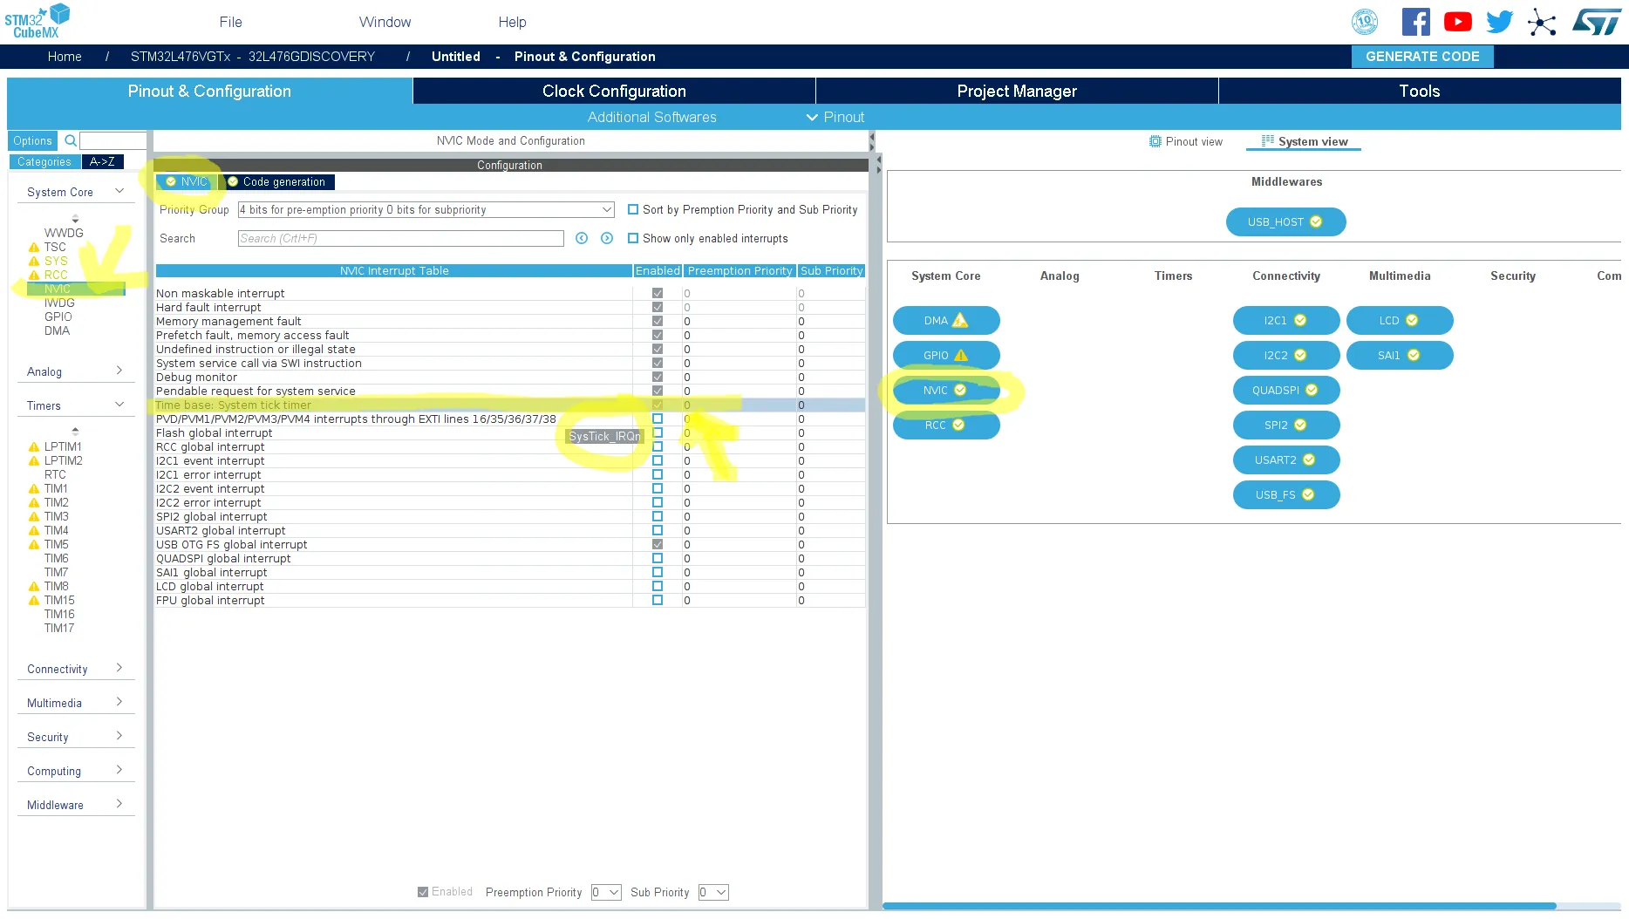1629x919 pixels.
Task: Click the USB_HOST check status icon
Action: click(1316, 221)
